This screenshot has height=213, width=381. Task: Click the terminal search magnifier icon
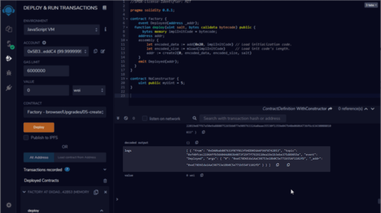(195, 118)
